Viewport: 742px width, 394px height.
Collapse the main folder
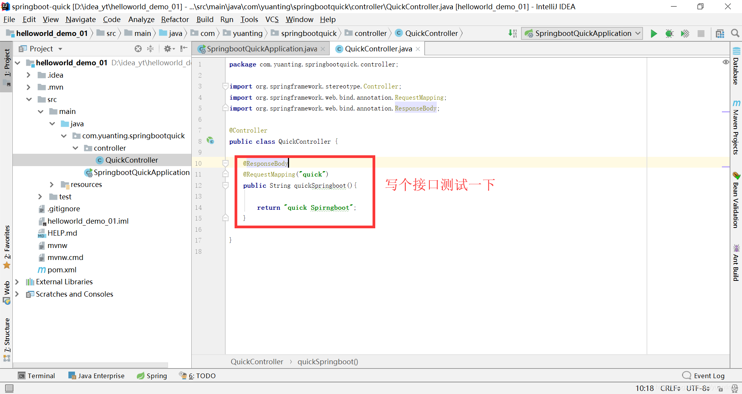(41, 112)
